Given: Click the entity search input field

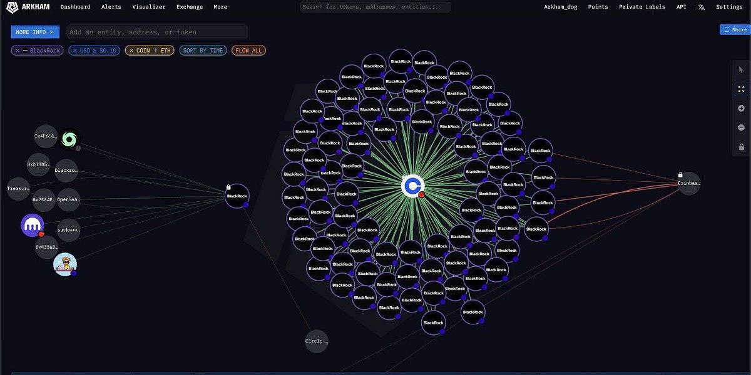Looking at the screenshot, I should tap(156, 31).
